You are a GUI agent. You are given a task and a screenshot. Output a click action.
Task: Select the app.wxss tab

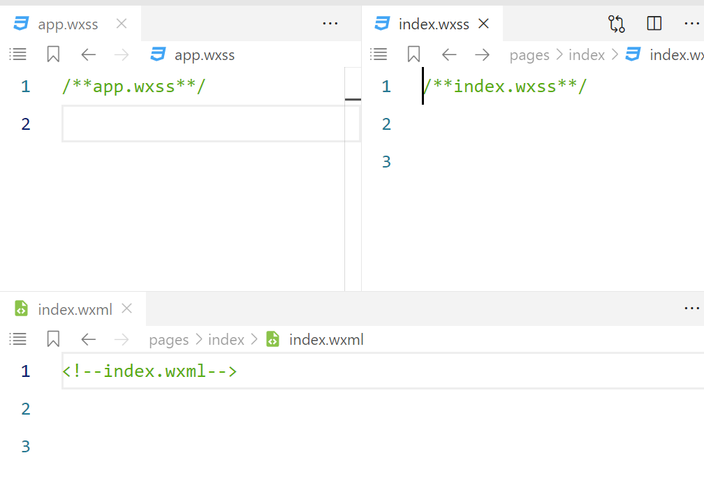click(x=68, y=24)
